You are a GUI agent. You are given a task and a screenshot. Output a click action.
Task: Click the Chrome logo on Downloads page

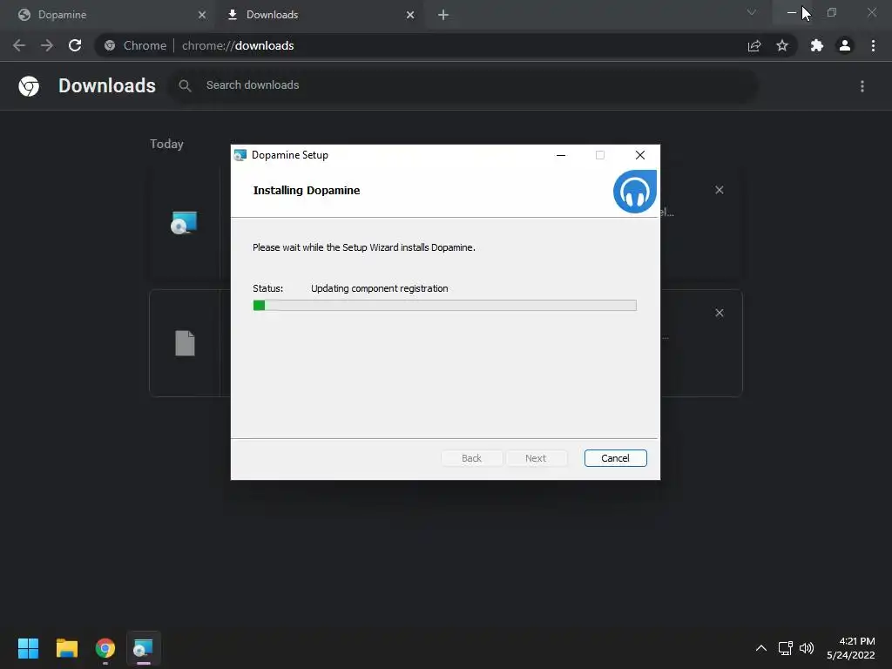click(29, 86)
